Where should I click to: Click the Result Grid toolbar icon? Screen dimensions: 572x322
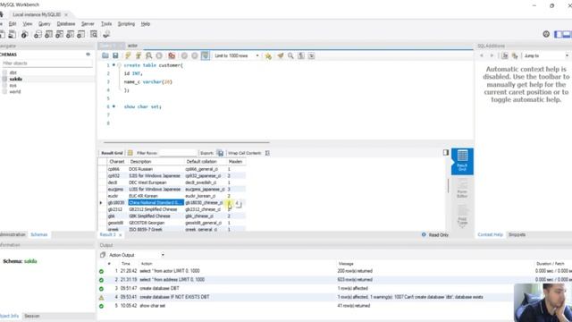pos(130,153)
